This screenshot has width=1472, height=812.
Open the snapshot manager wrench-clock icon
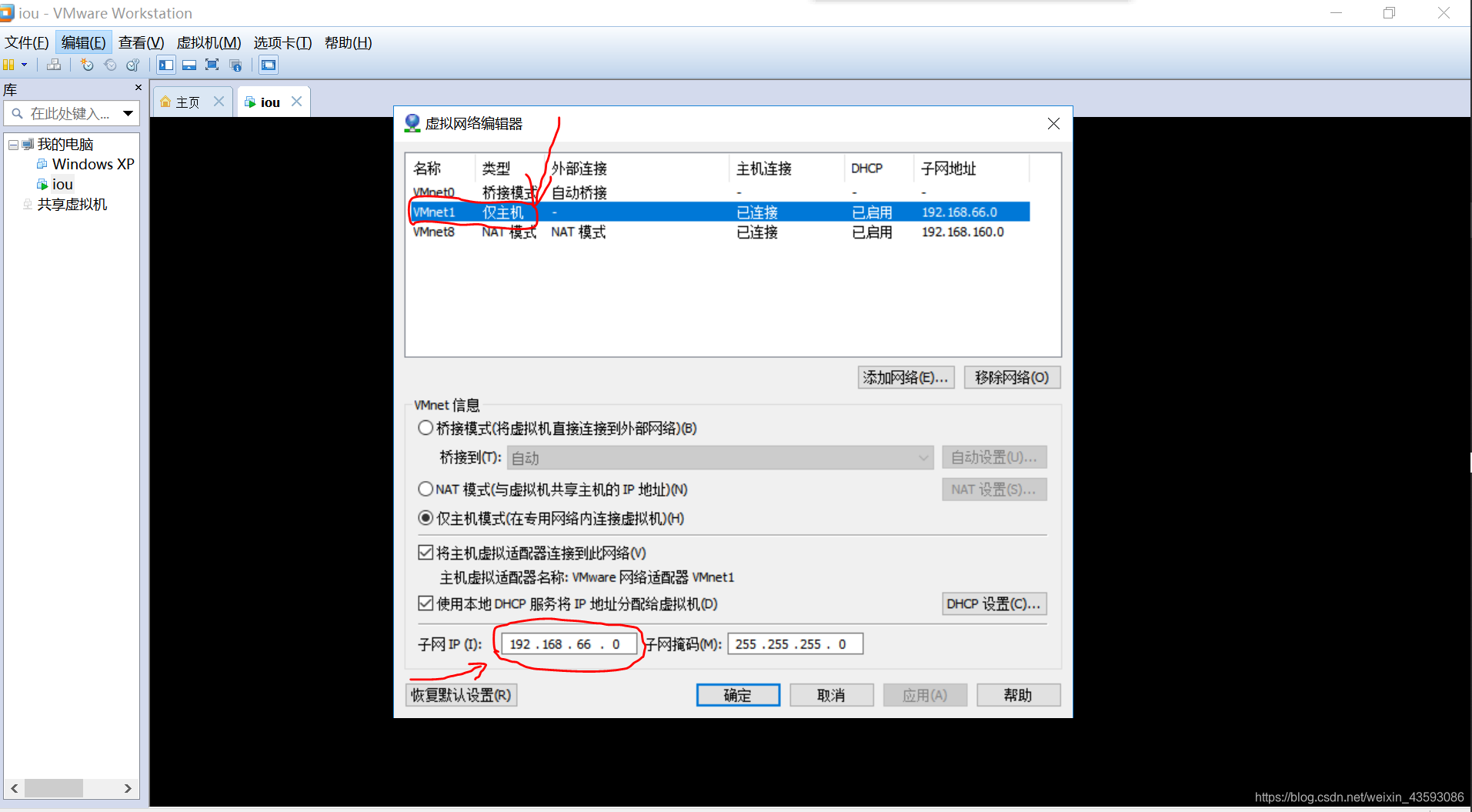point(133,65)
